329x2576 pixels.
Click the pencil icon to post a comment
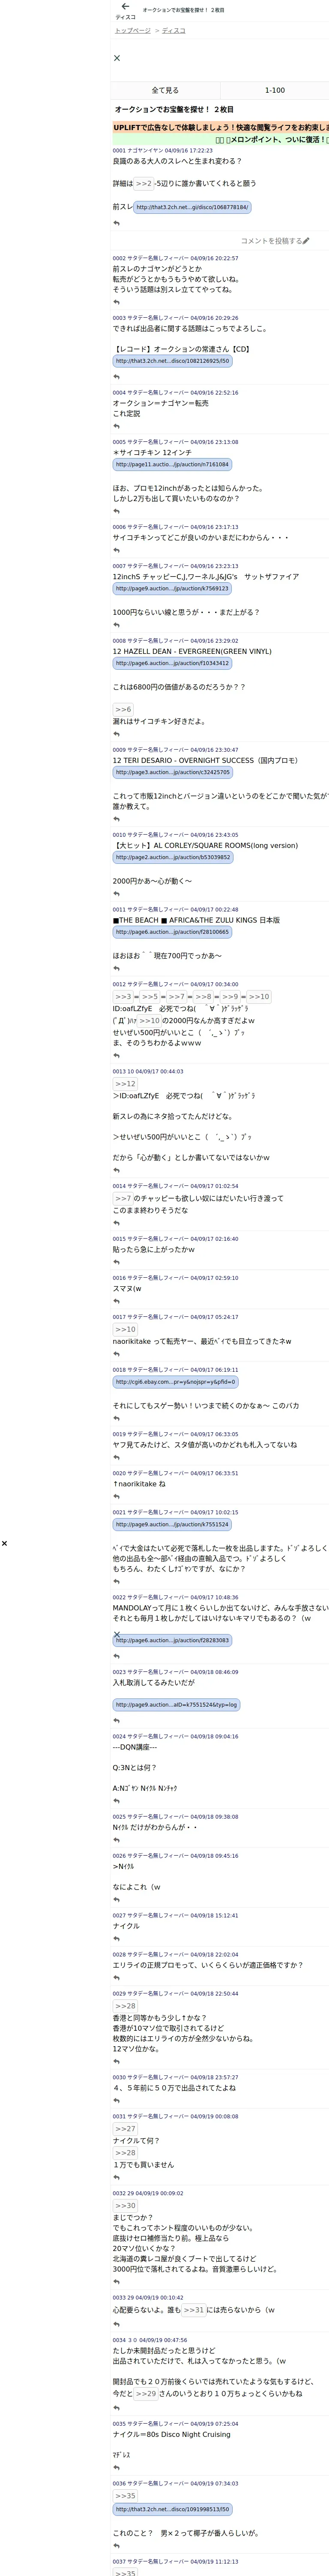(306, 241)
